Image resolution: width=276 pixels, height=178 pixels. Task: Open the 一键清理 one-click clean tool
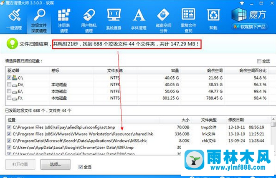pyautogui.click(x=14, y=20)
